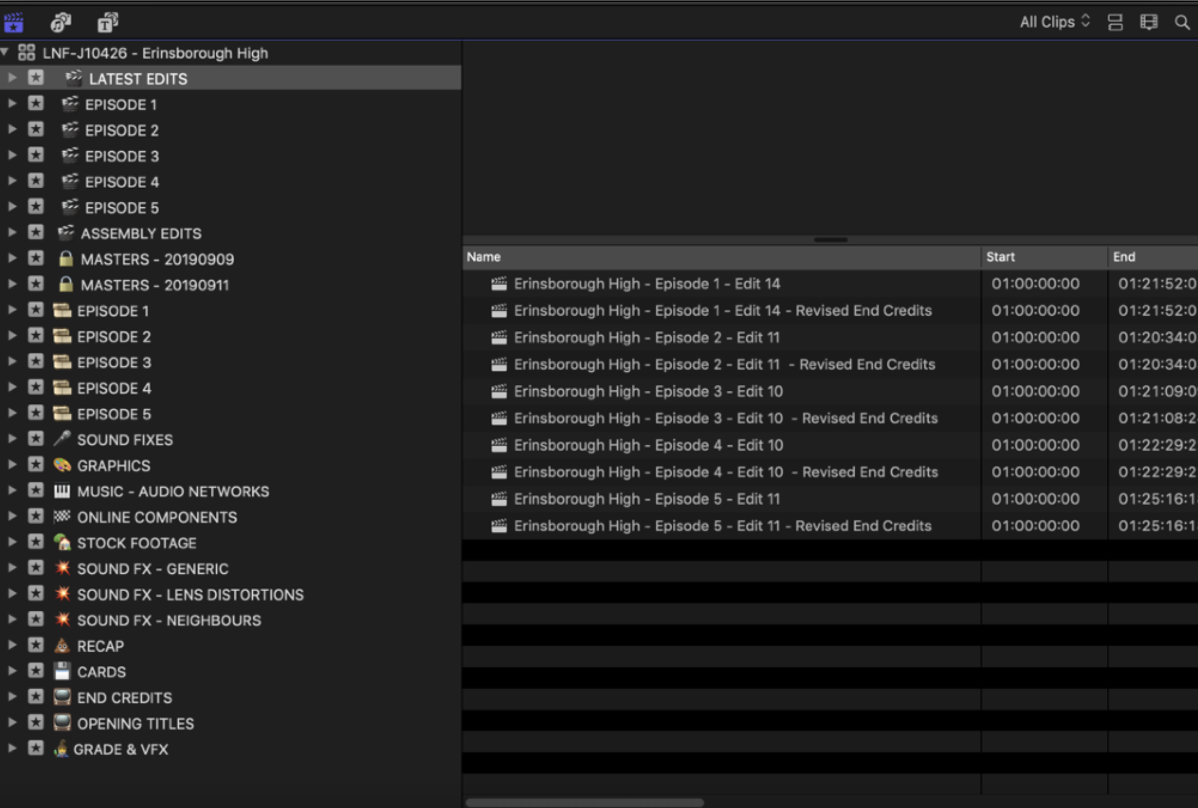Screen dimensions: 1198x808
Task: Open Photos and Audio sidebar
Action: point(60,22)
